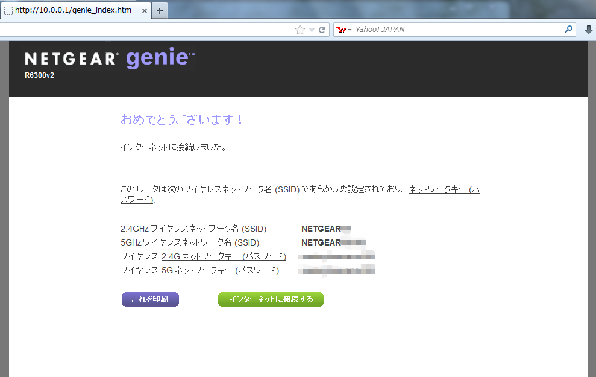The height and width of the screenshot is (377, 596).
Task: Click the search magnifier icon
Action: point(569,30)
